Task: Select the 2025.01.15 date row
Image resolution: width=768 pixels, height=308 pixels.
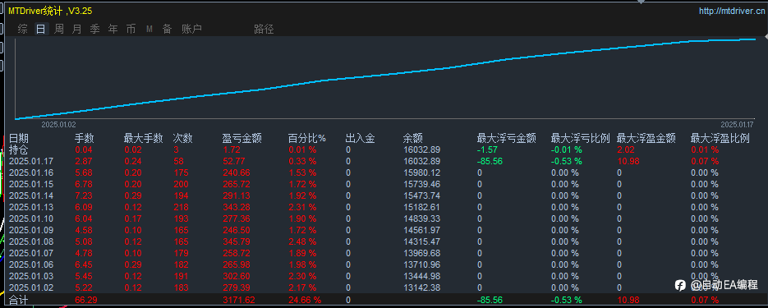Action: [32, 184]
